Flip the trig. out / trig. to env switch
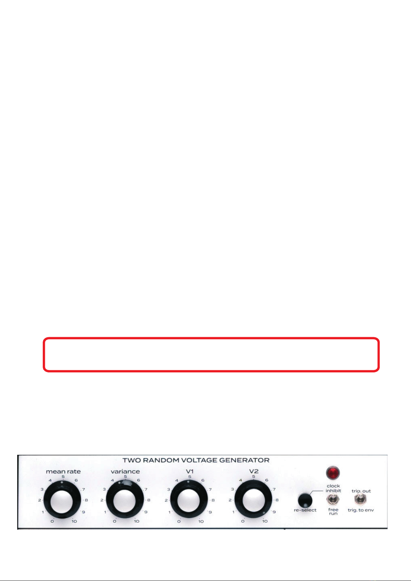This screenshot has width=411, height=581. [x=361, y=499]
